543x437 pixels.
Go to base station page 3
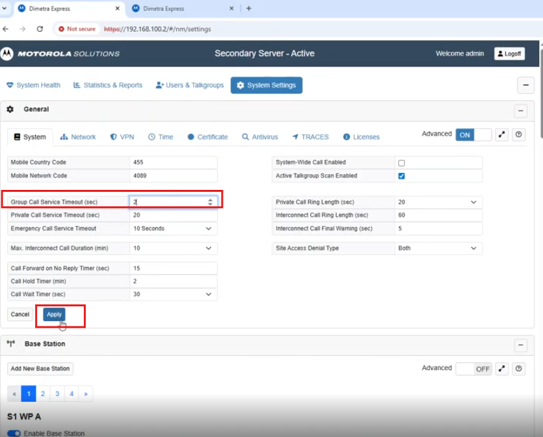coord(57,393)
